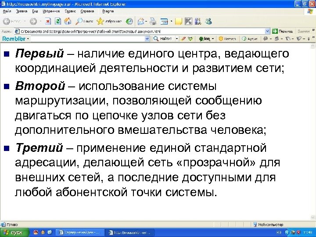
Task: Open the Mail icon dropdown arrow
Action: (x=146, y=21)
